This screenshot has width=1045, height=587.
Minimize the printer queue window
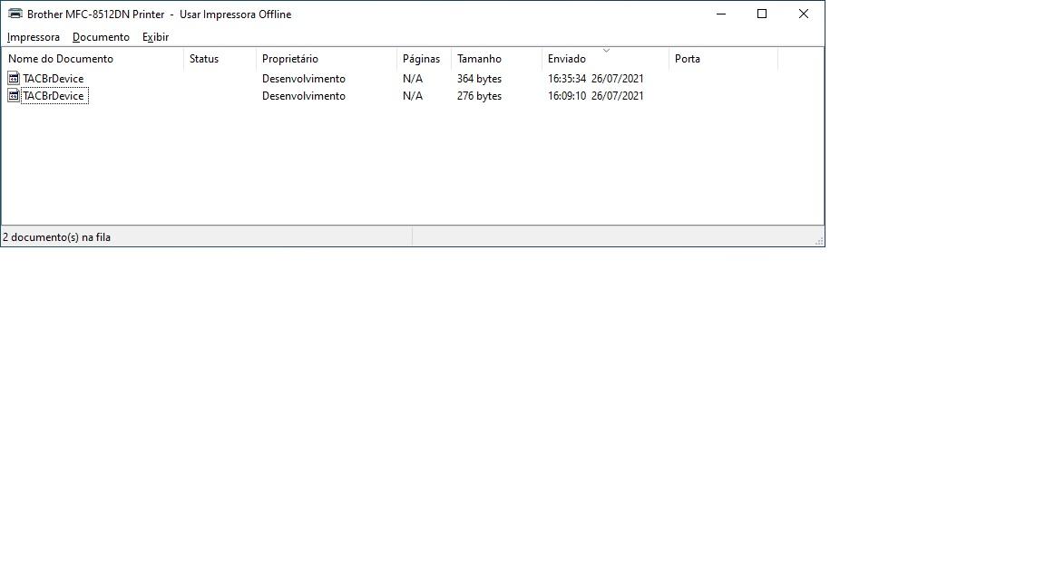click(721, 14)
